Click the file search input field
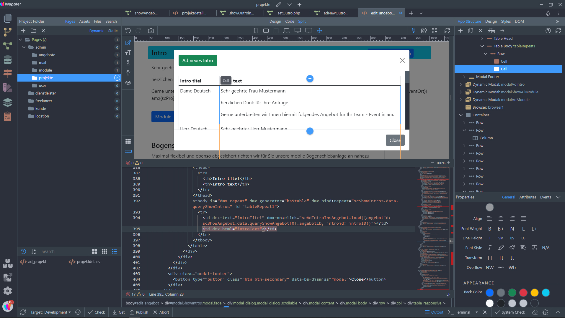This screenshot has height=318, width=565. [64, 251]
